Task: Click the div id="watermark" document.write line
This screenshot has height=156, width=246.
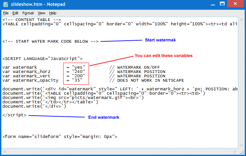Action: point(120,89)
